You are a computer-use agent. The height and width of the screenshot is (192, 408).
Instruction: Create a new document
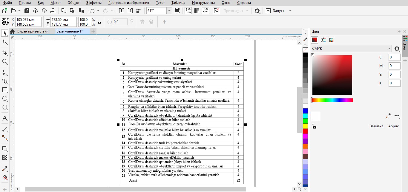coord(4,11)
